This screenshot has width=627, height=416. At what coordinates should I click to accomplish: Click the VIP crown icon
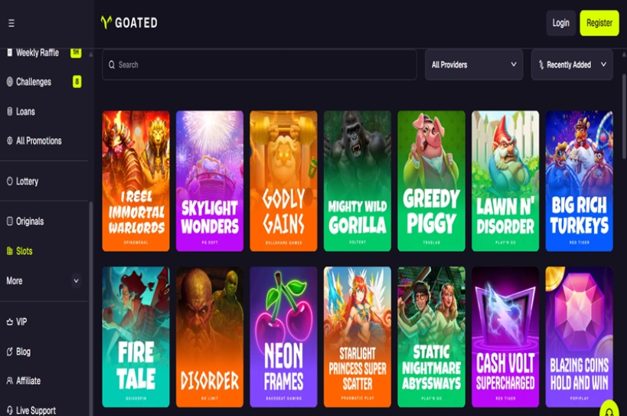(10, 322)
